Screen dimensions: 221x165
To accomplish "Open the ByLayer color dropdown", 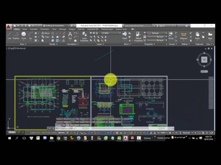I will 157,33.
